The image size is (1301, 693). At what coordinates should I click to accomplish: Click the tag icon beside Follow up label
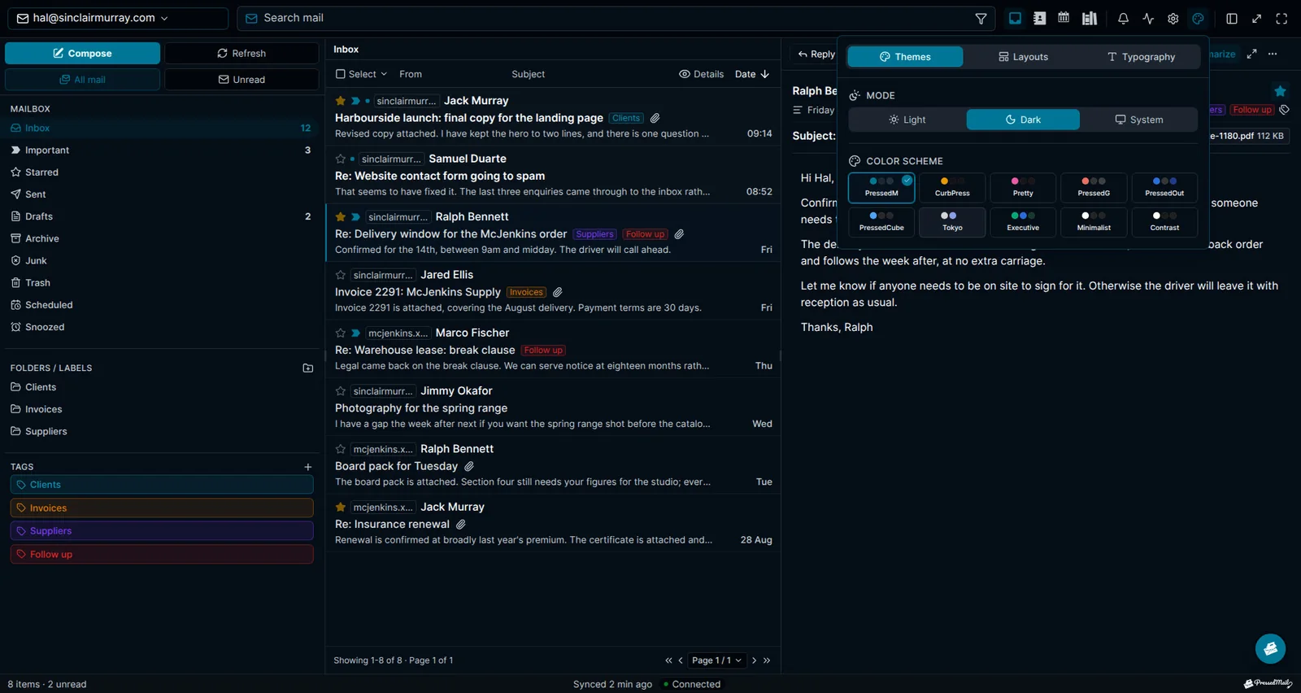1284,110
